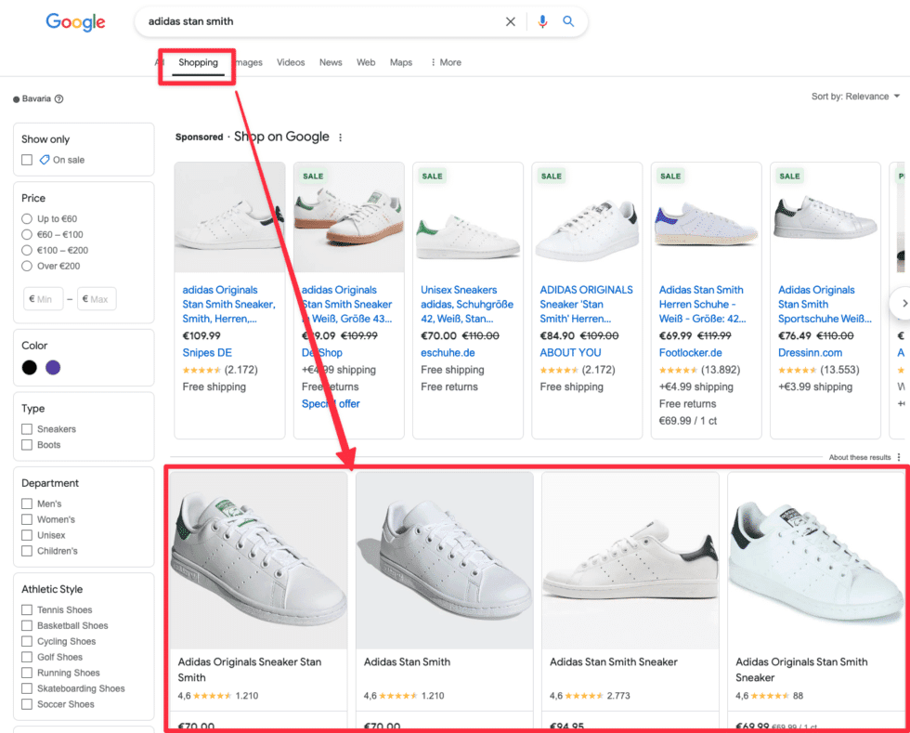Click the Sponsored label
910x733 pixels.
tap(199, 137)
